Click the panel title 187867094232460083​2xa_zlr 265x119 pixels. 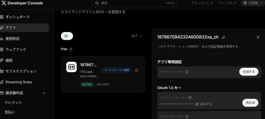tap(188, 37)
